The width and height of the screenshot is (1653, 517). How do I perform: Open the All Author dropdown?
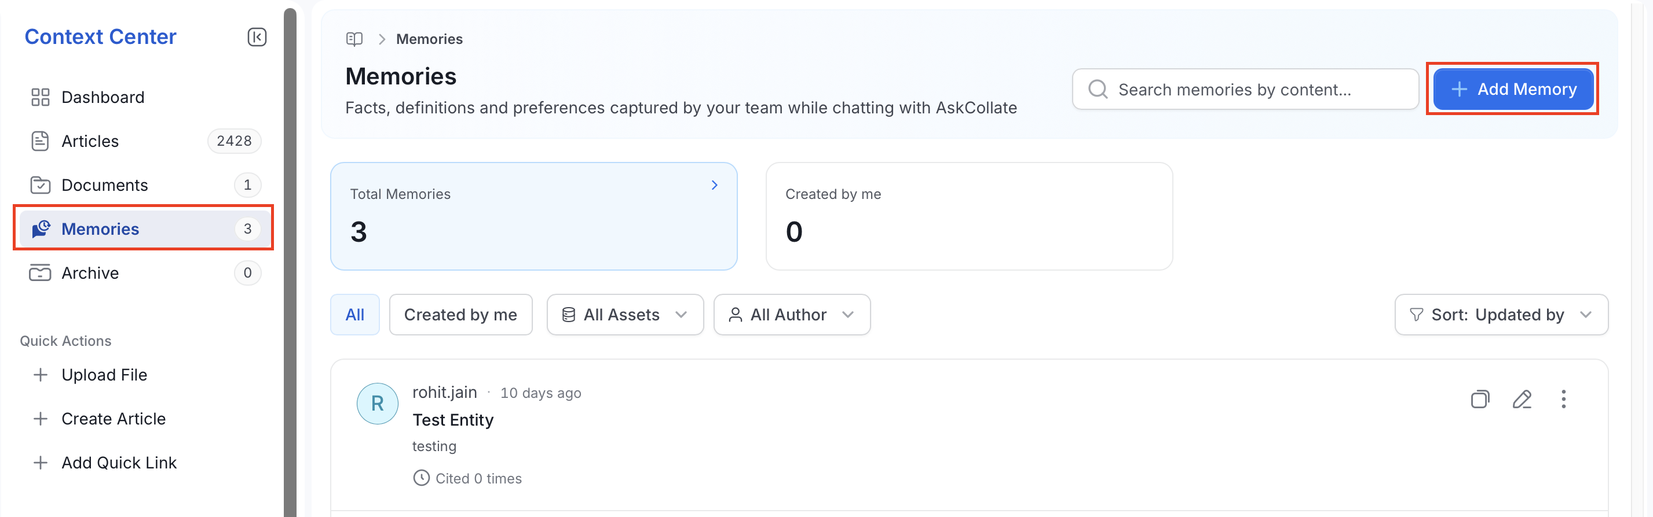tap(792, 315)
